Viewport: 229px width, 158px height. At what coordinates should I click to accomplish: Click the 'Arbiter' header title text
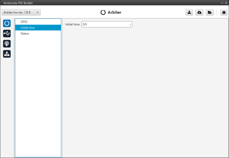point(115,12)
